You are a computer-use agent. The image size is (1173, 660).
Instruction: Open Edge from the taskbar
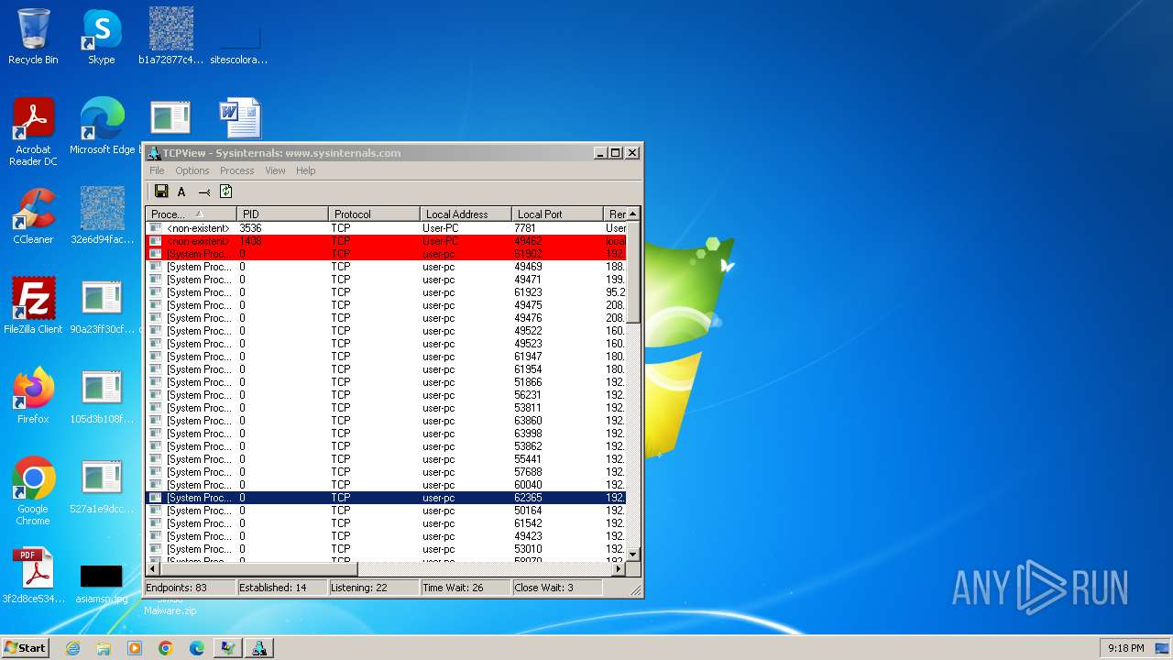coord(197,648)
